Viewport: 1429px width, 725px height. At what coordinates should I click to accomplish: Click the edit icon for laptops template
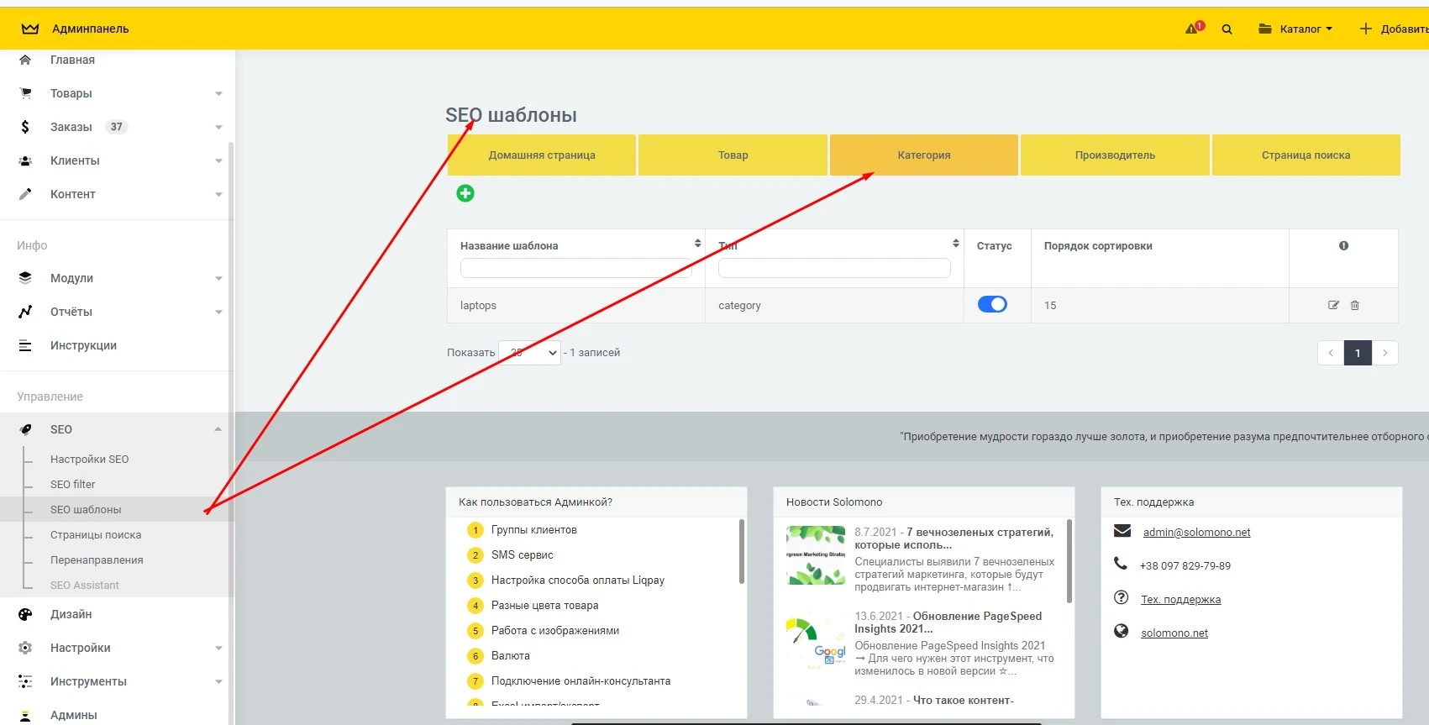point(1333,305)
